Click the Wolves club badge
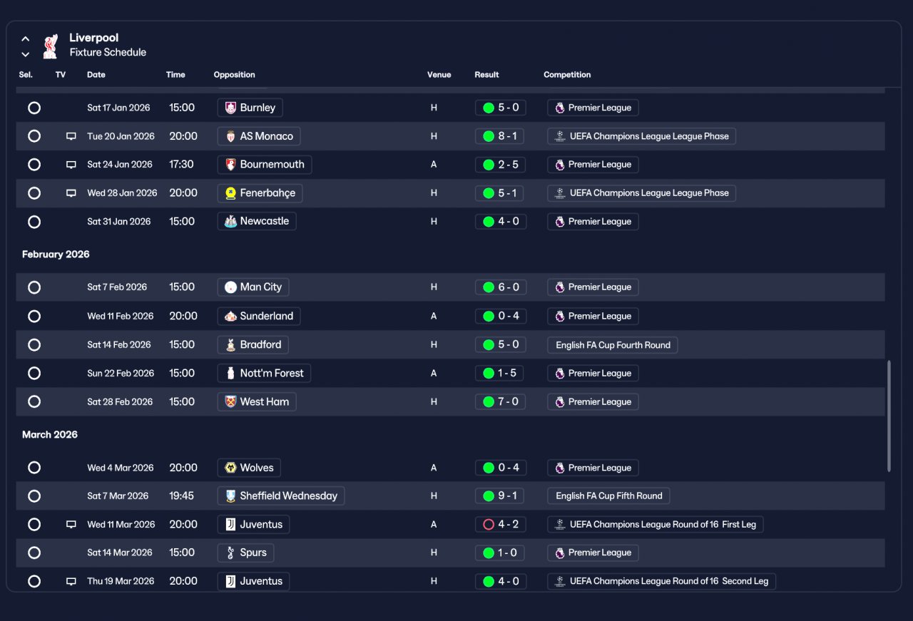The height and width of the screenshot is (621, 913). click(x=230, y=468)
